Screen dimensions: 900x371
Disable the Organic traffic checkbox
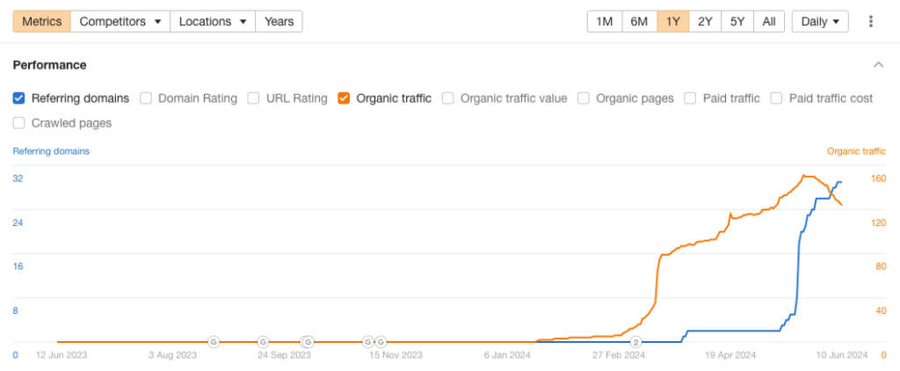pos(345,98)
